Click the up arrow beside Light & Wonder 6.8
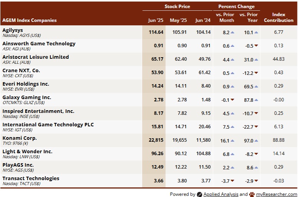Screen dimensions: 298x197 pos(232,154)
